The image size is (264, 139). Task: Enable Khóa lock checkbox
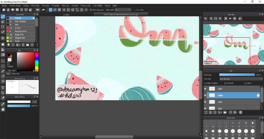click(x=245, y=83)
